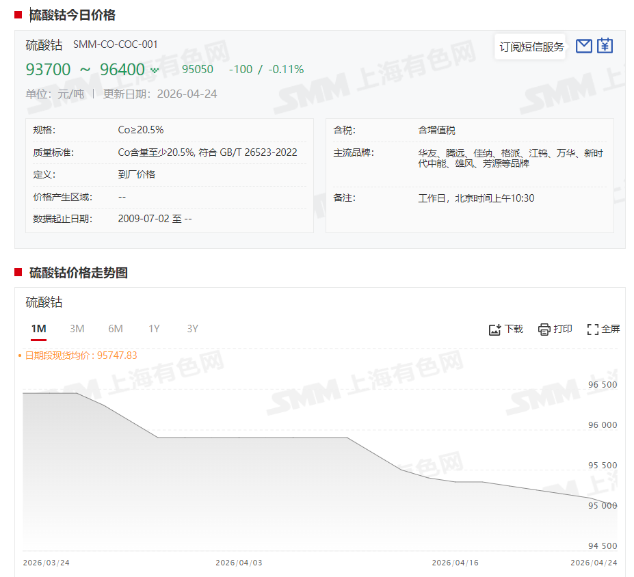Click the 2026/04/16 x-axis date marker
Image resolution: width=634 pixels, height=577 pixels.
(455, 563)
